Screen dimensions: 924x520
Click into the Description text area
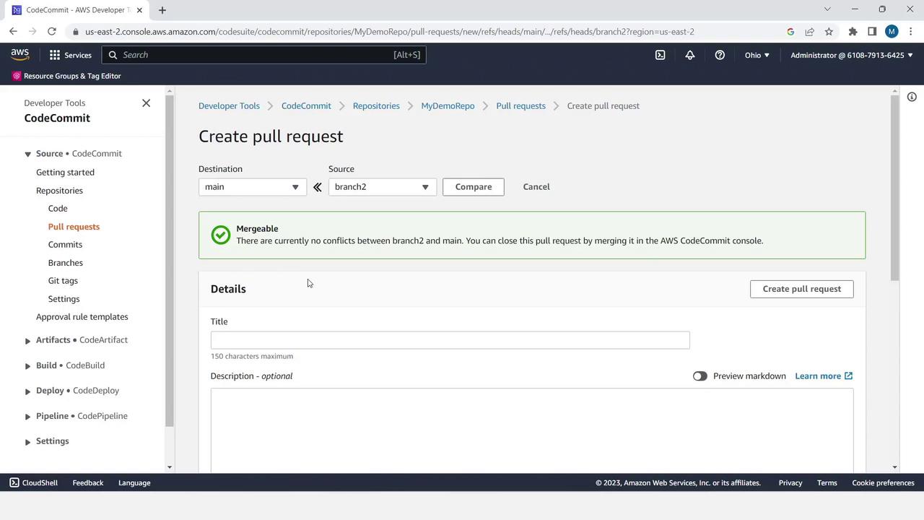(532, 430)
